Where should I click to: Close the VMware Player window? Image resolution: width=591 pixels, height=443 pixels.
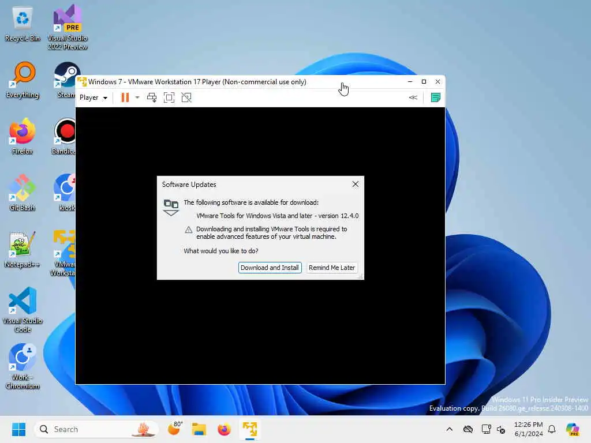click(437, 82)
